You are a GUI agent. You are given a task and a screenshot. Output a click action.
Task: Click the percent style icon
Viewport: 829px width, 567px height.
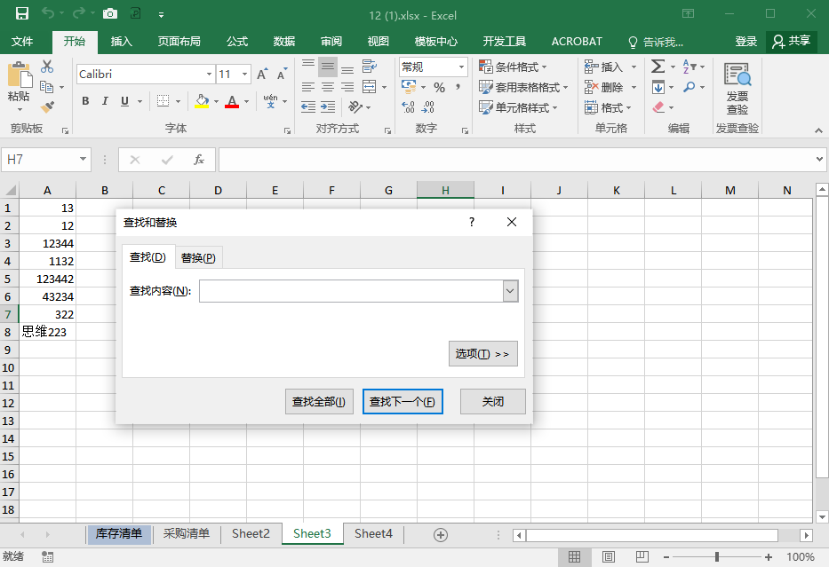click(439, 87)
